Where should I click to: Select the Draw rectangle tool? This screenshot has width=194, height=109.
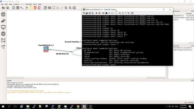pyautogui.click(x=53, y=8)
